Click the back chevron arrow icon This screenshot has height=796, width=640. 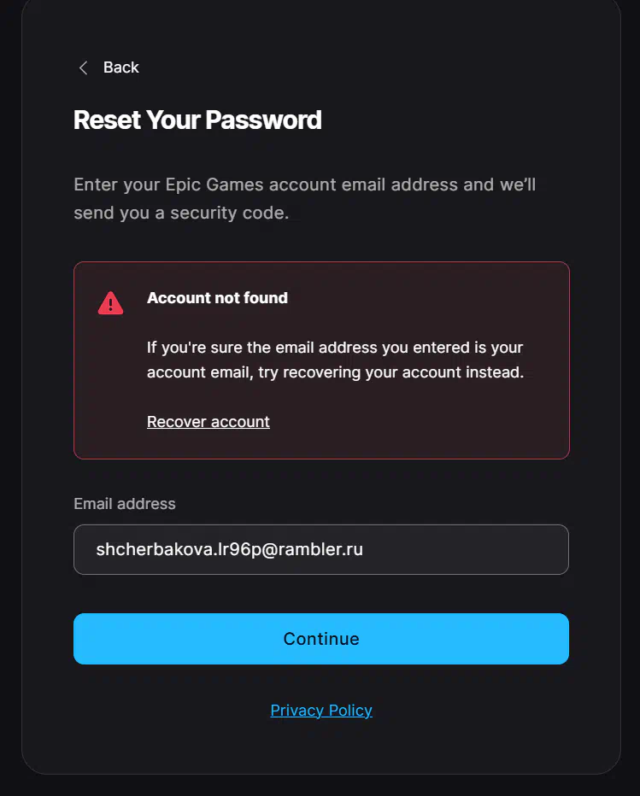coord(83,68)
